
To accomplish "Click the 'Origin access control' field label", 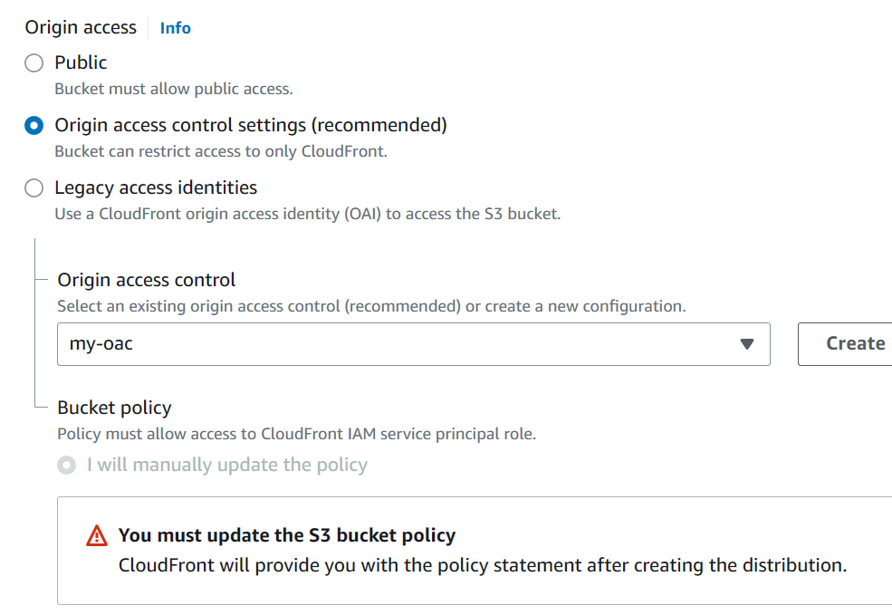I will tap(146, 280).
